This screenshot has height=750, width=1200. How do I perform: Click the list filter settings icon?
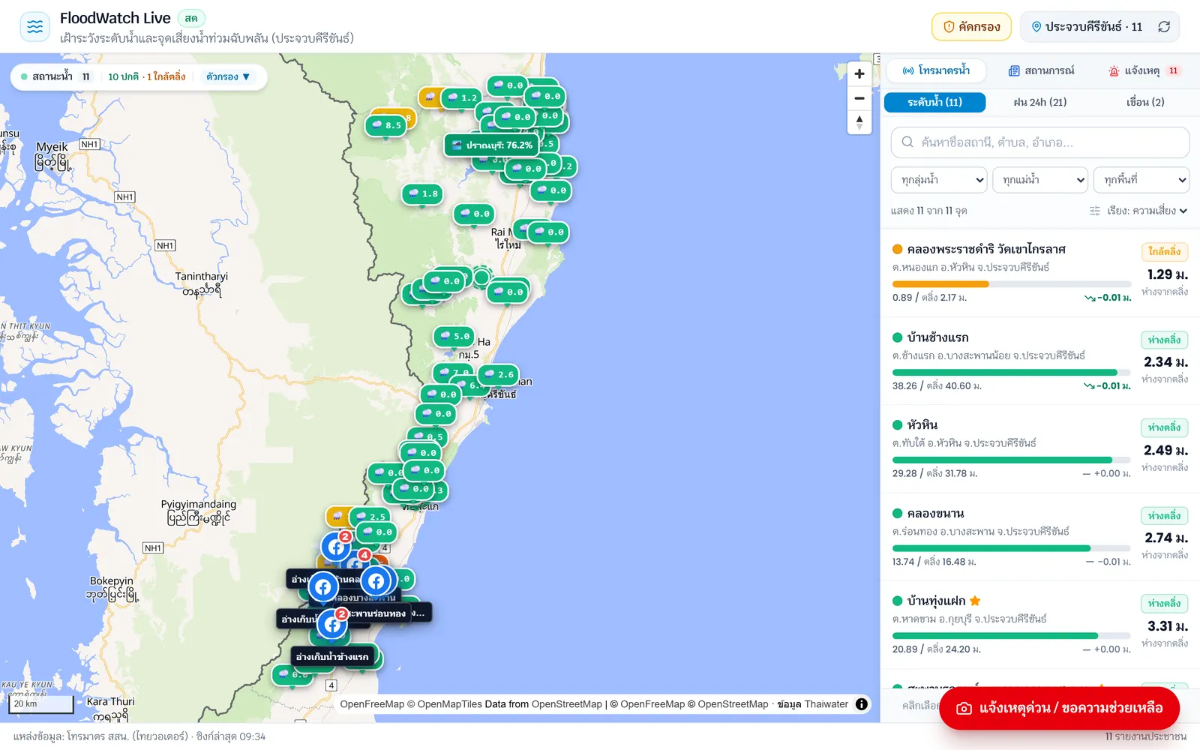[x=1095, y=211]
